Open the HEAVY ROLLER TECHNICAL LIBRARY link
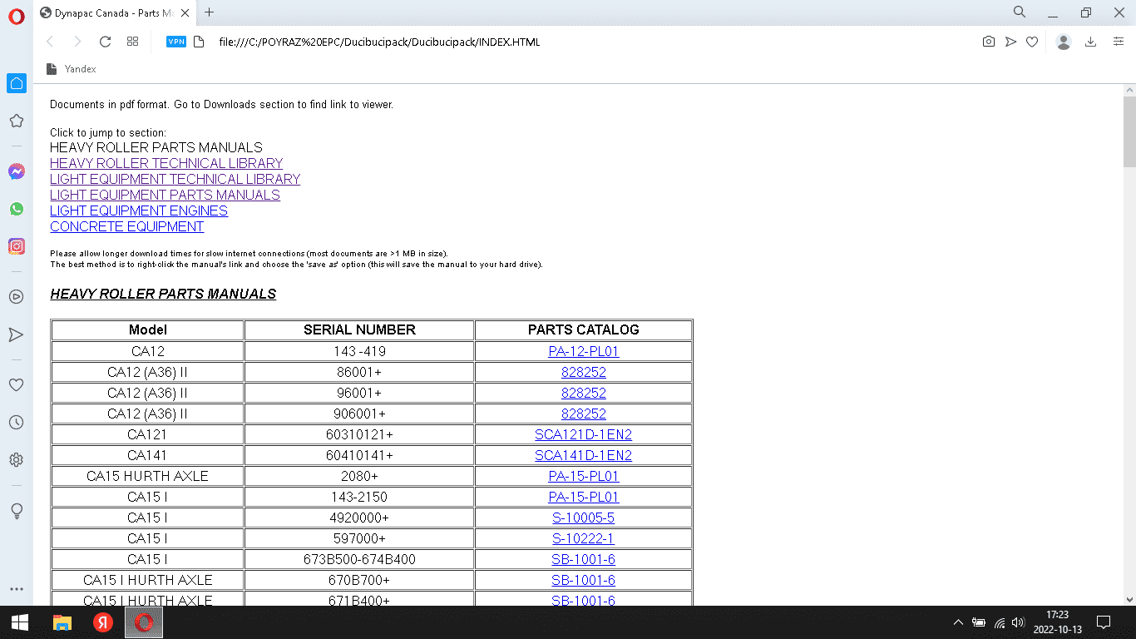This screenshot has height=639, width=1136. click(x=166, y=163)
